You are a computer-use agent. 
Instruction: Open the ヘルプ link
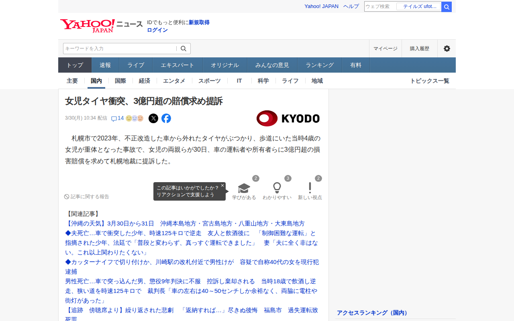(351, 6)
